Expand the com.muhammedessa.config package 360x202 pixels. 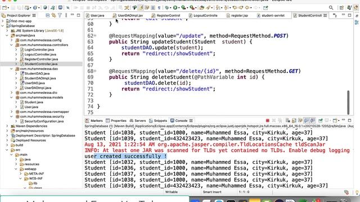(x=12, y=40)
